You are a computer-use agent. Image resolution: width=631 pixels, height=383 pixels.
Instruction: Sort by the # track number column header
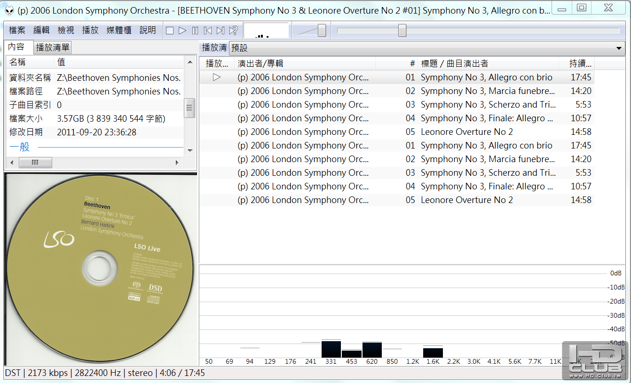pyautogui.click(x=396, y=63)
